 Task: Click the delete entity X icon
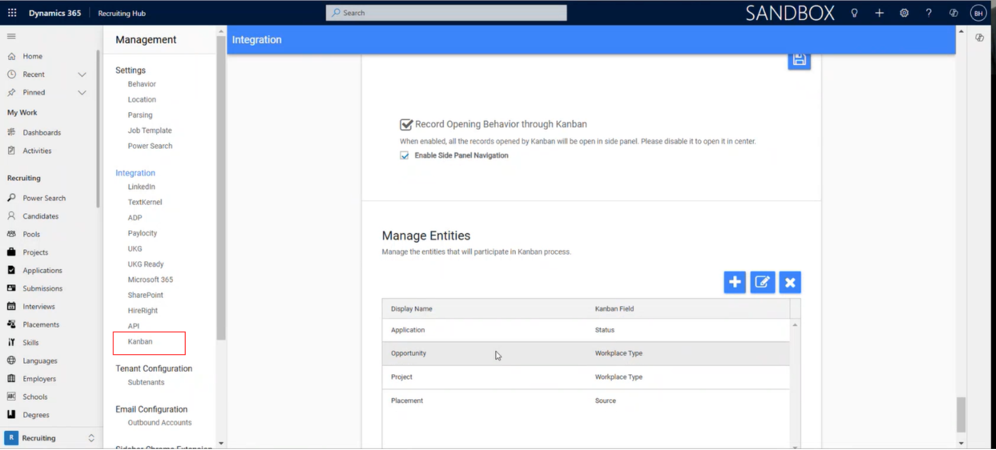pos(790,282)
